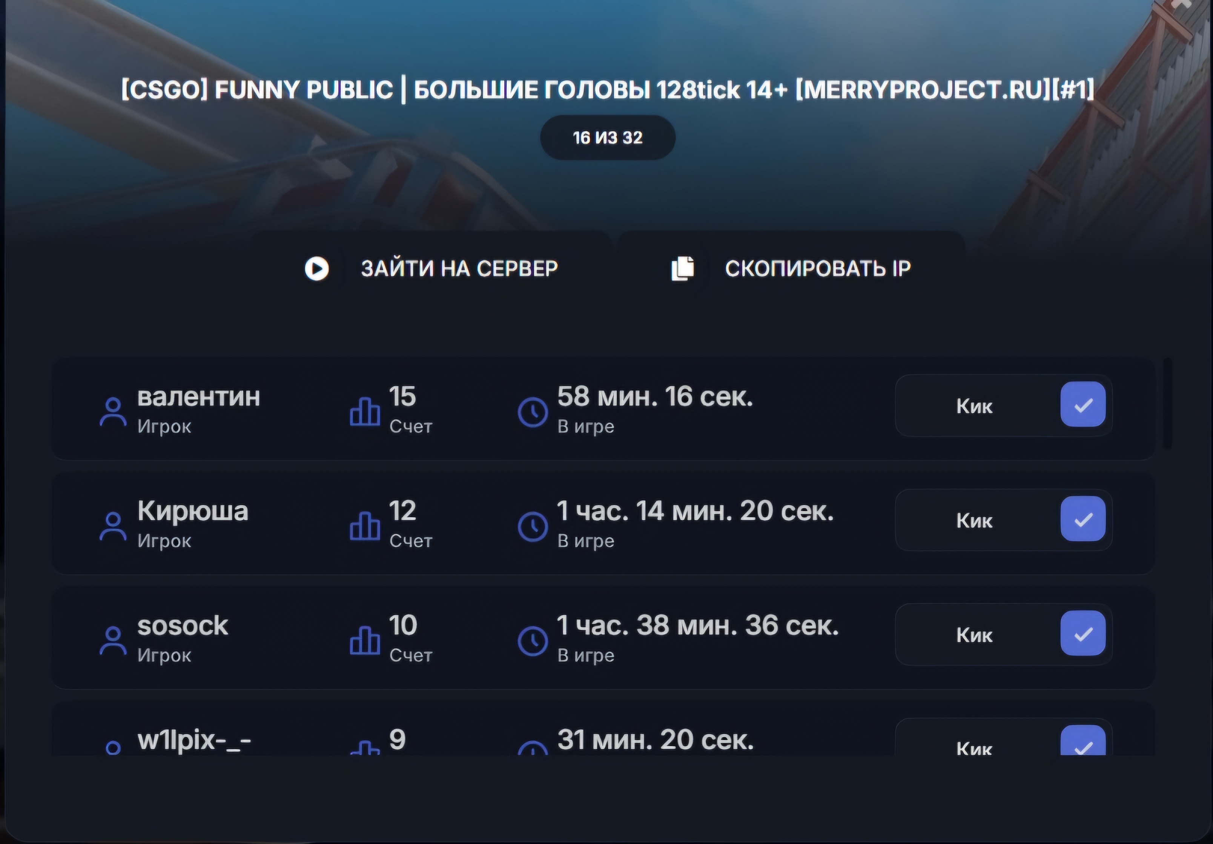
Task: Click the Кик label for валентин
Action: (x=974, y=406)
